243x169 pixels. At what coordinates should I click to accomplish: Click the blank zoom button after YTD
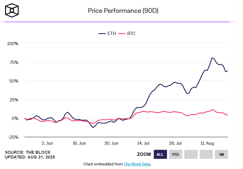[x=191, y=154]
